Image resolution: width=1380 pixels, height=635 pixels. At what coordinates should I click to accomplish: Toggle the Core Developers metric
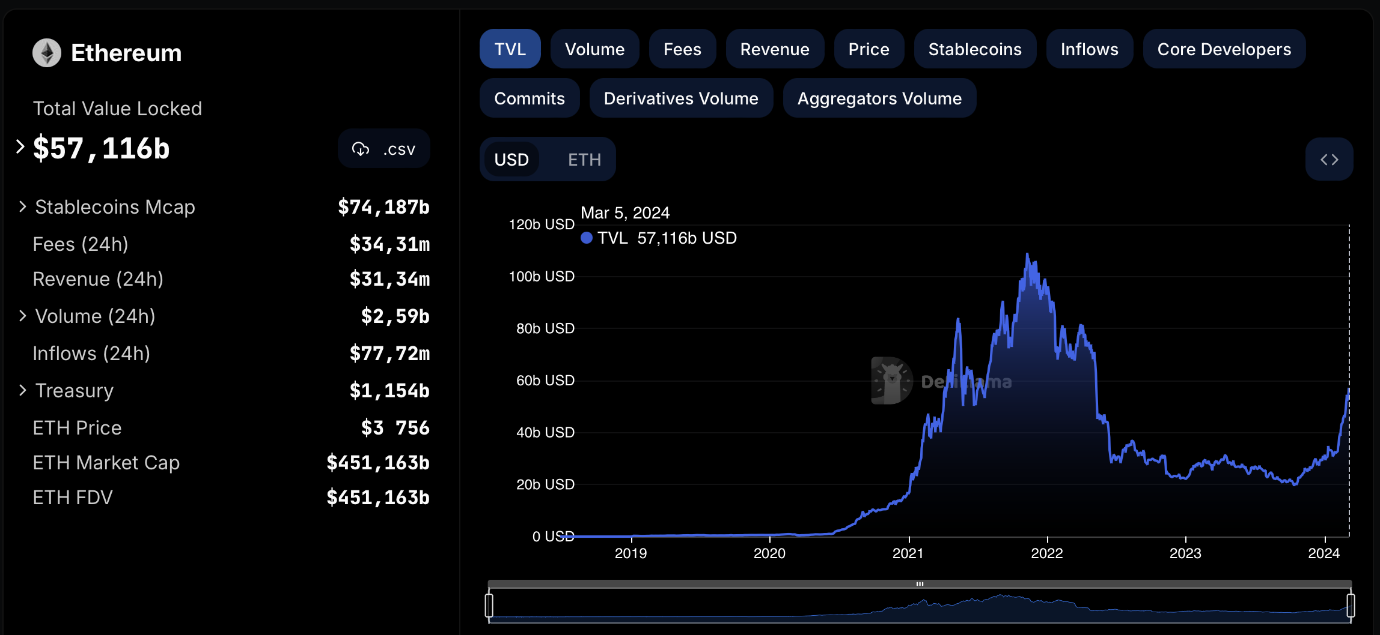point(1224,49)
